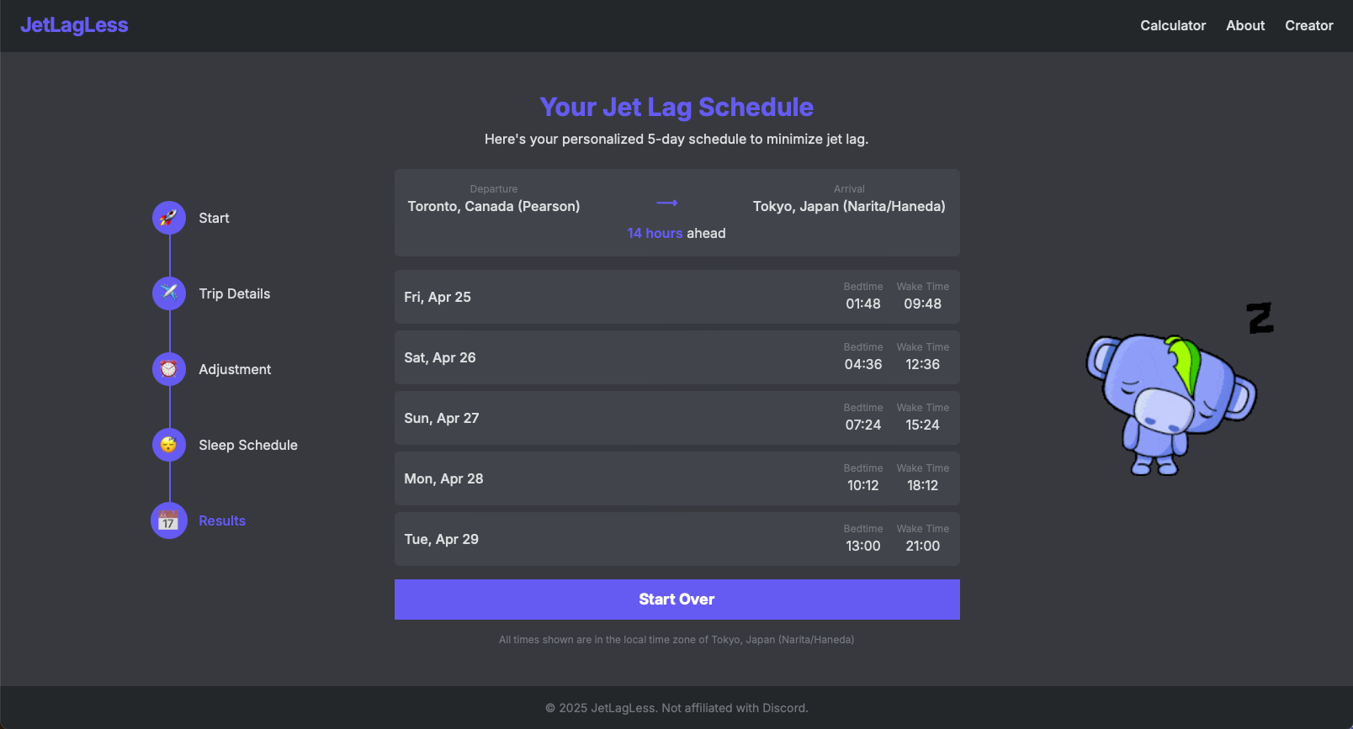Select the Sun, Apr 27 schedule entry

(676, 417)
